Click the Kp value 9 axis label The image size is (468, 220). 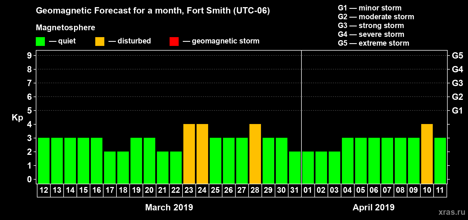click(x=29, y=56)
